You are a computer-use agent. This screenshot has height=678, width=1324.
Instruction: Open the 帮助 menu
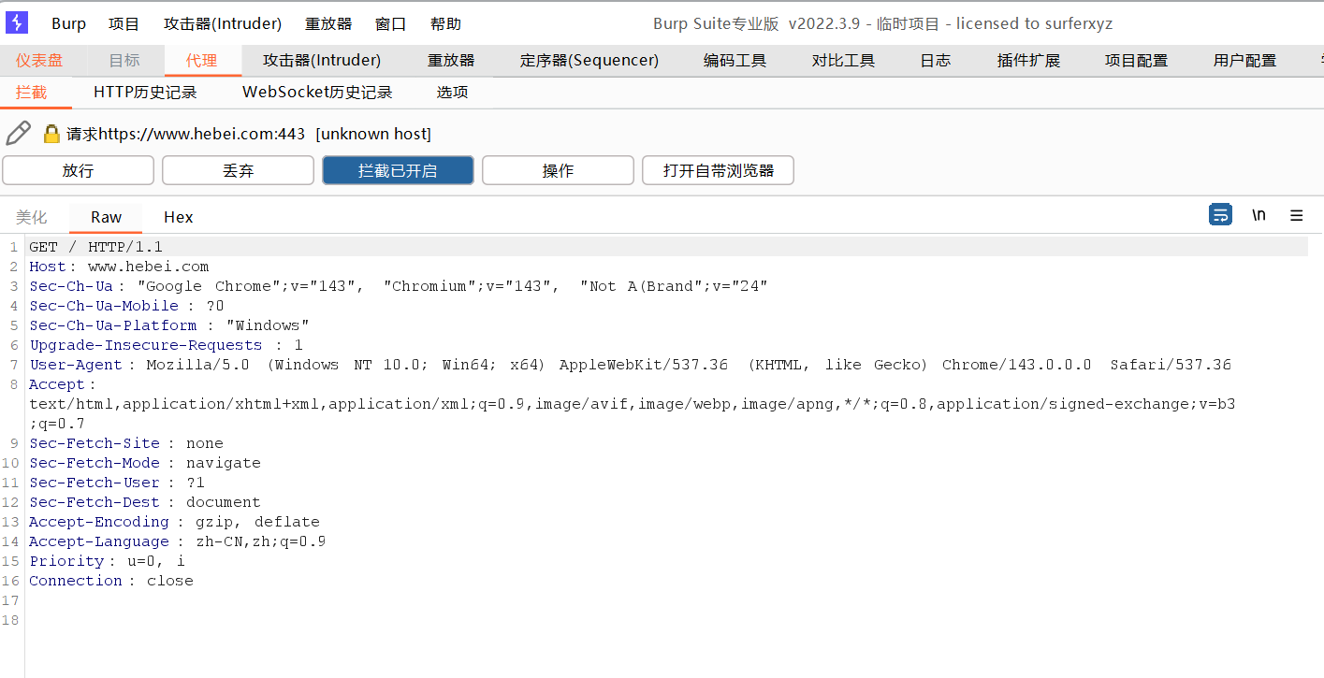pos(445,23)
